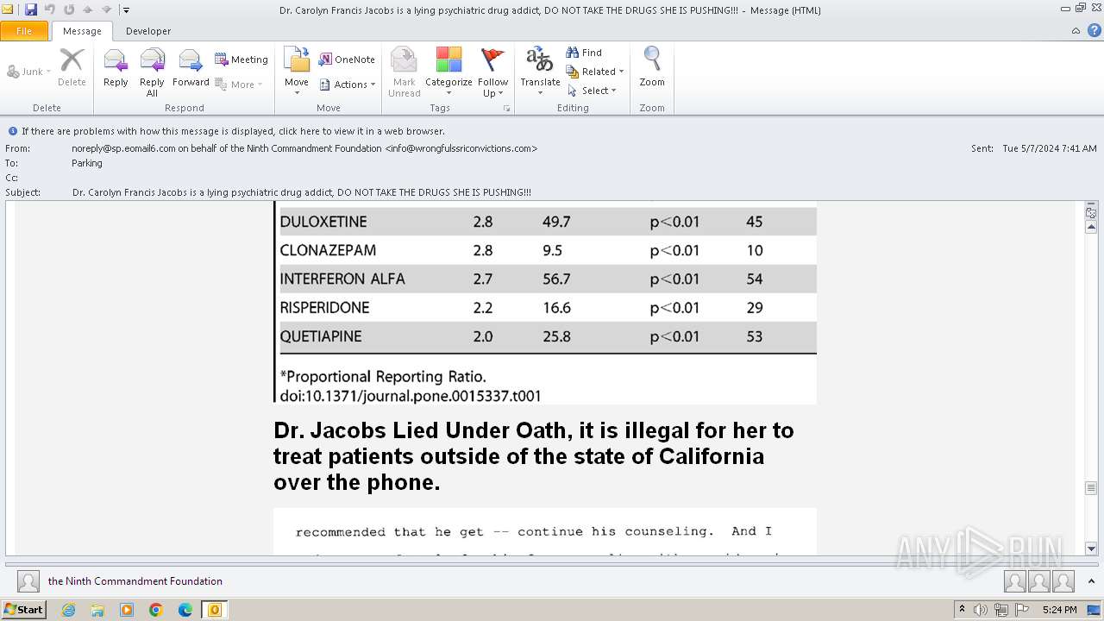The width and height of the screenshot is (1104, 621).
Task: Click Redo in Quick Access Toolbar
Action: click(68, 9)
